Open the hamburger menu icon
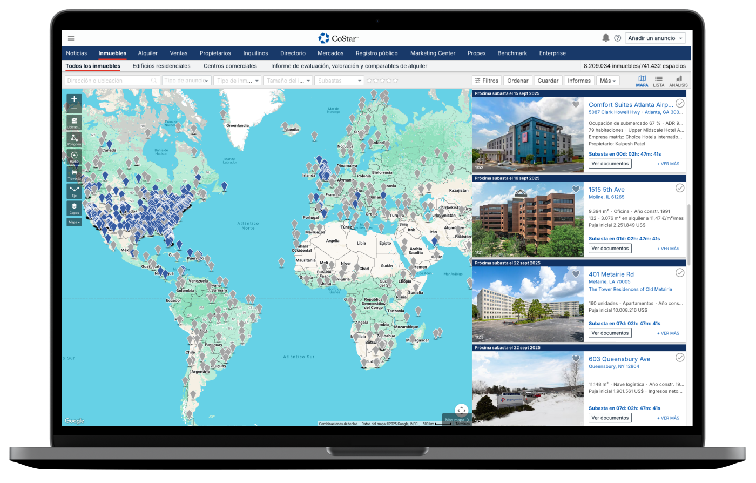The height and width of the screenshot is (483, 756). (71, 38)
